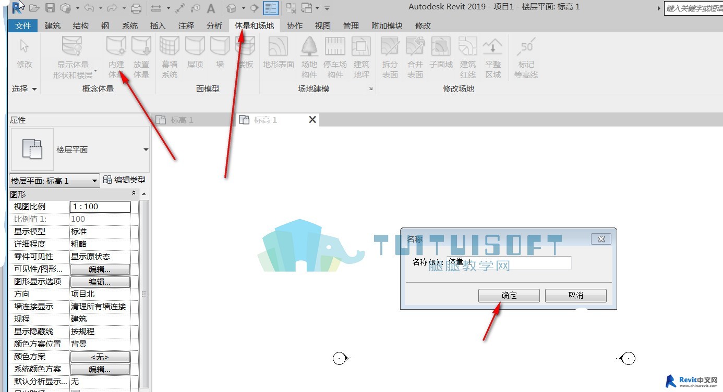The height and width of the screenshot is (392, 723).
Task: Click the <无> button for 颜色方案
Action: point(100,357)
